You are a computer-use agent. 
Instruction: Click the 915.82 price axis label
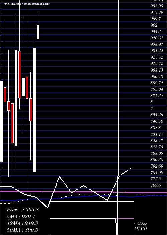tap(157, 63)
